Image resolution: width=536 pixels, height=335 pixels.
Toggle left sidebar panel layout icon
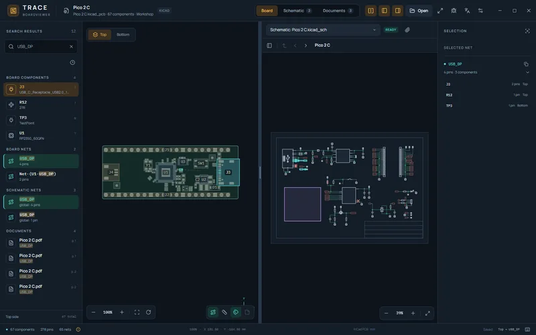tap(384, 11)
